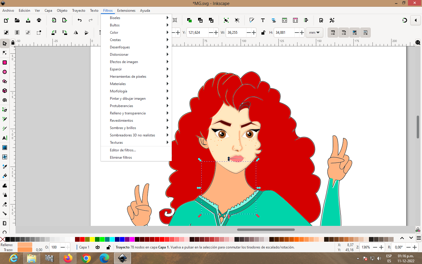The width and height of the screenshot is (422, 264).
Task: Decrease the width value with minus button
Action: 249,33
